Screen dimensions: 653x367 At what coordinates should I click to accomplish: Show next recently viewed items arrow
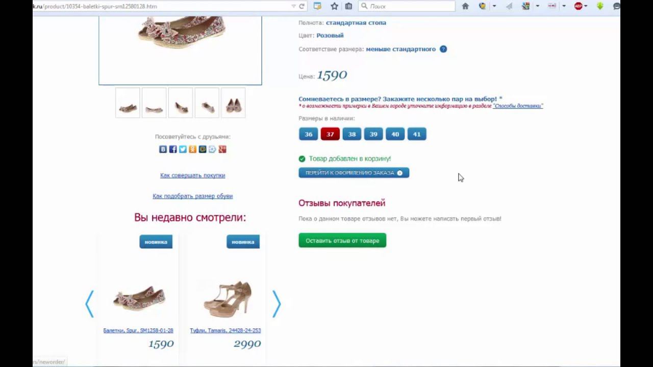click(x=277, y=304)
